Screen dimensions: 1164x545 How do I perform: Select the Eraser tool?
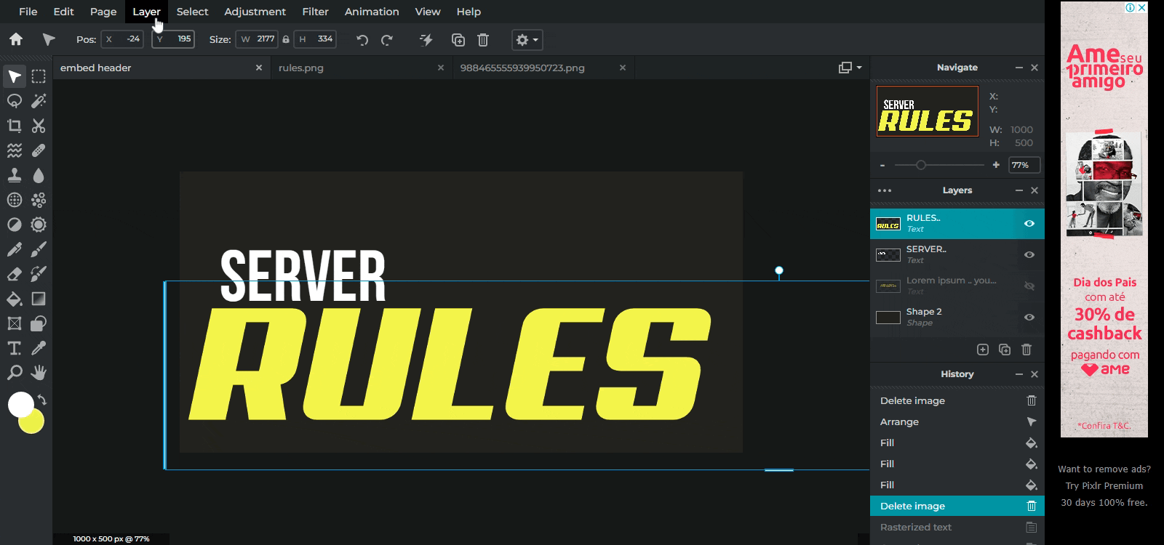coord(15,274)
